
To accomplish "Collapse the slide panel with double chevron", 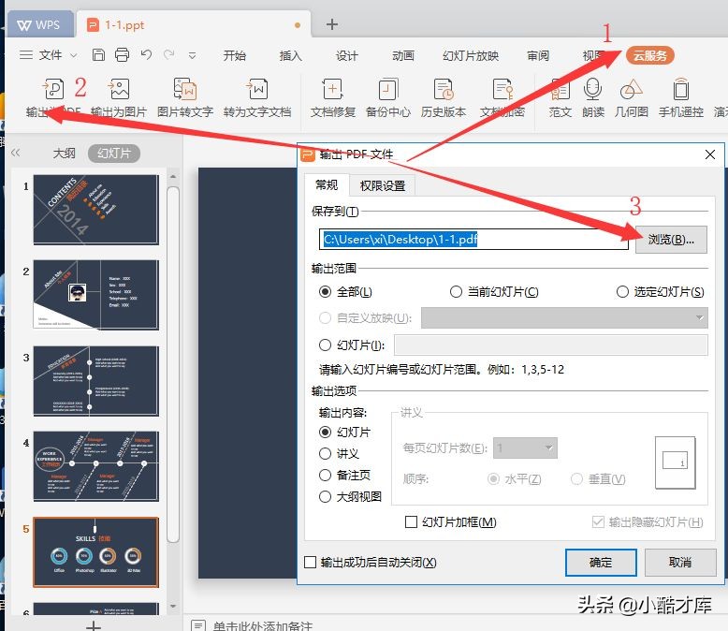I will (15, 153).
